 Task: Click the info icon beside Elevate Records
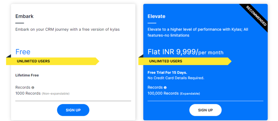click(165, 88)
